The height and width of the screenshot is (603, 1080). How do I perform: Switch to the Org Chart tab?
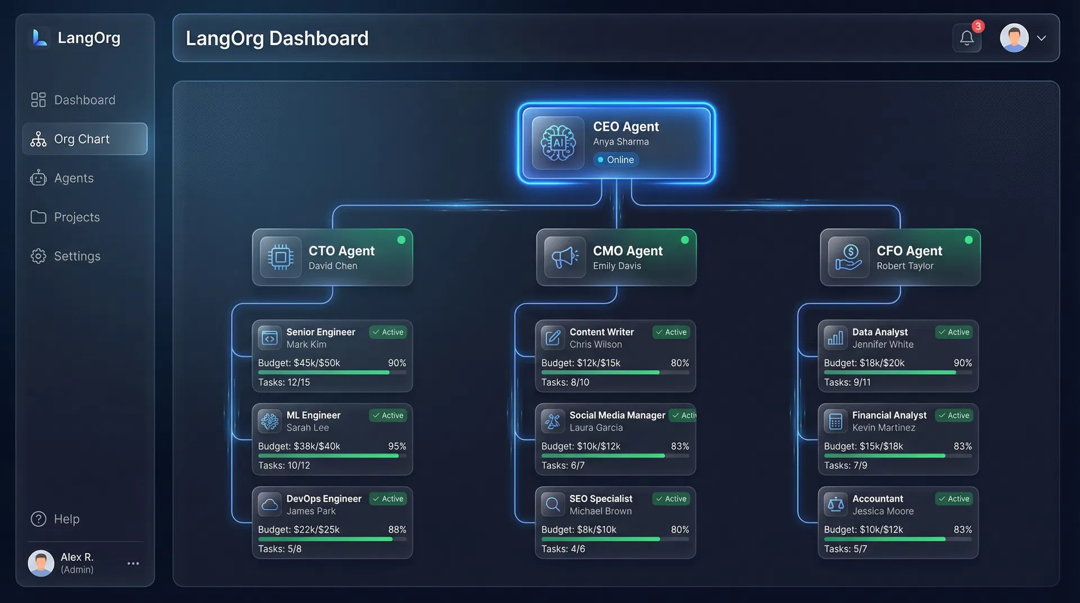coord(81,139)
